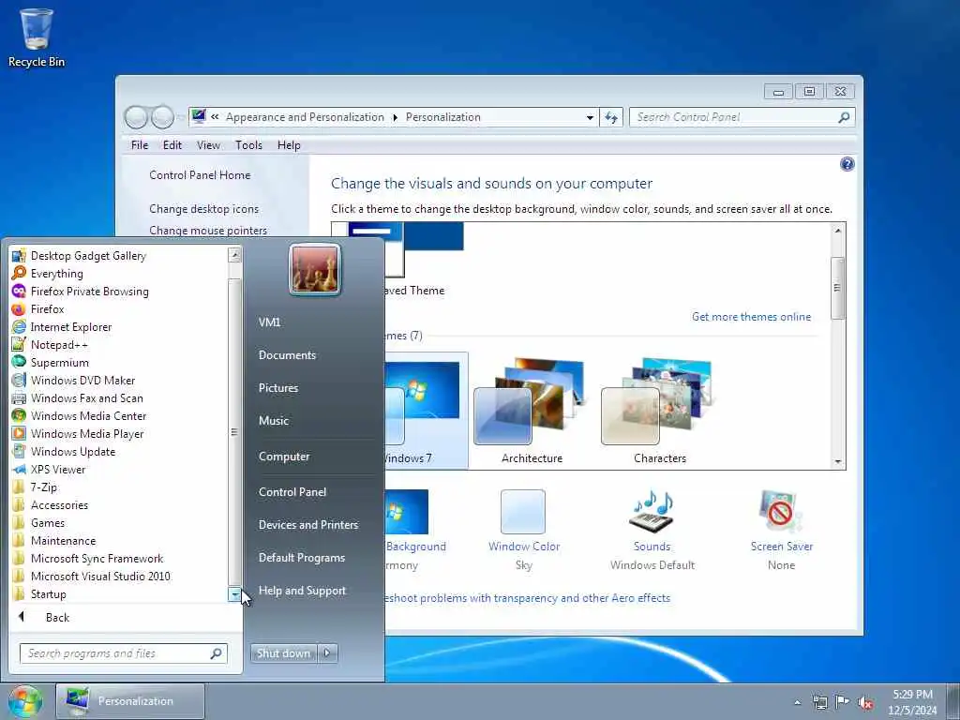This screenshot has height=720, width=960.
Task: Open the address bar history dropdown arrow
Action: click(x=590, y=117)
